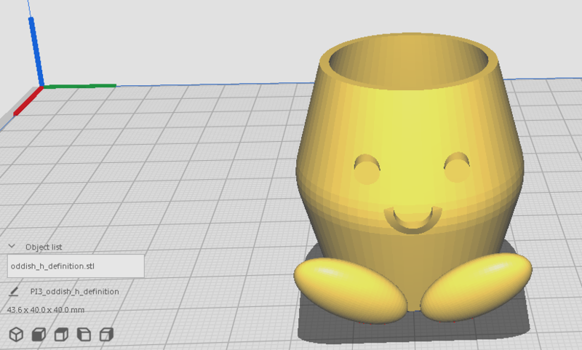Viewport: 582px width, 350px height.
Task: Click the model's right foot
Action: [x=477, y=286]
